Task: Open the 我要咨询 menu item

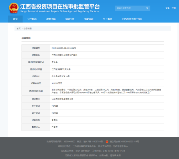Action: (89, 19)
